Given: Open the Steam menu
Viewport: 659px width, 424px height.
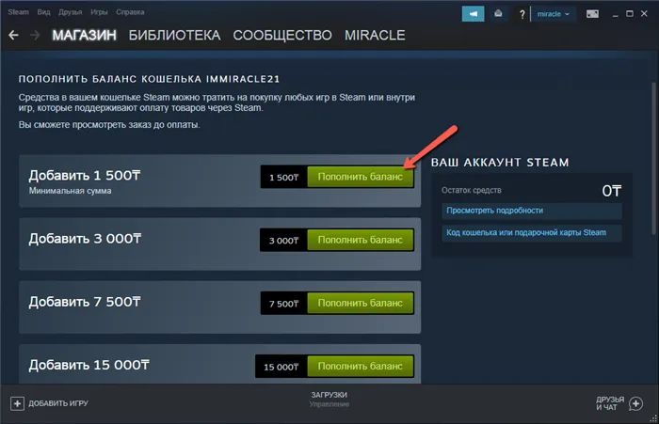Looking at the screenshot, I should [18, 12].
